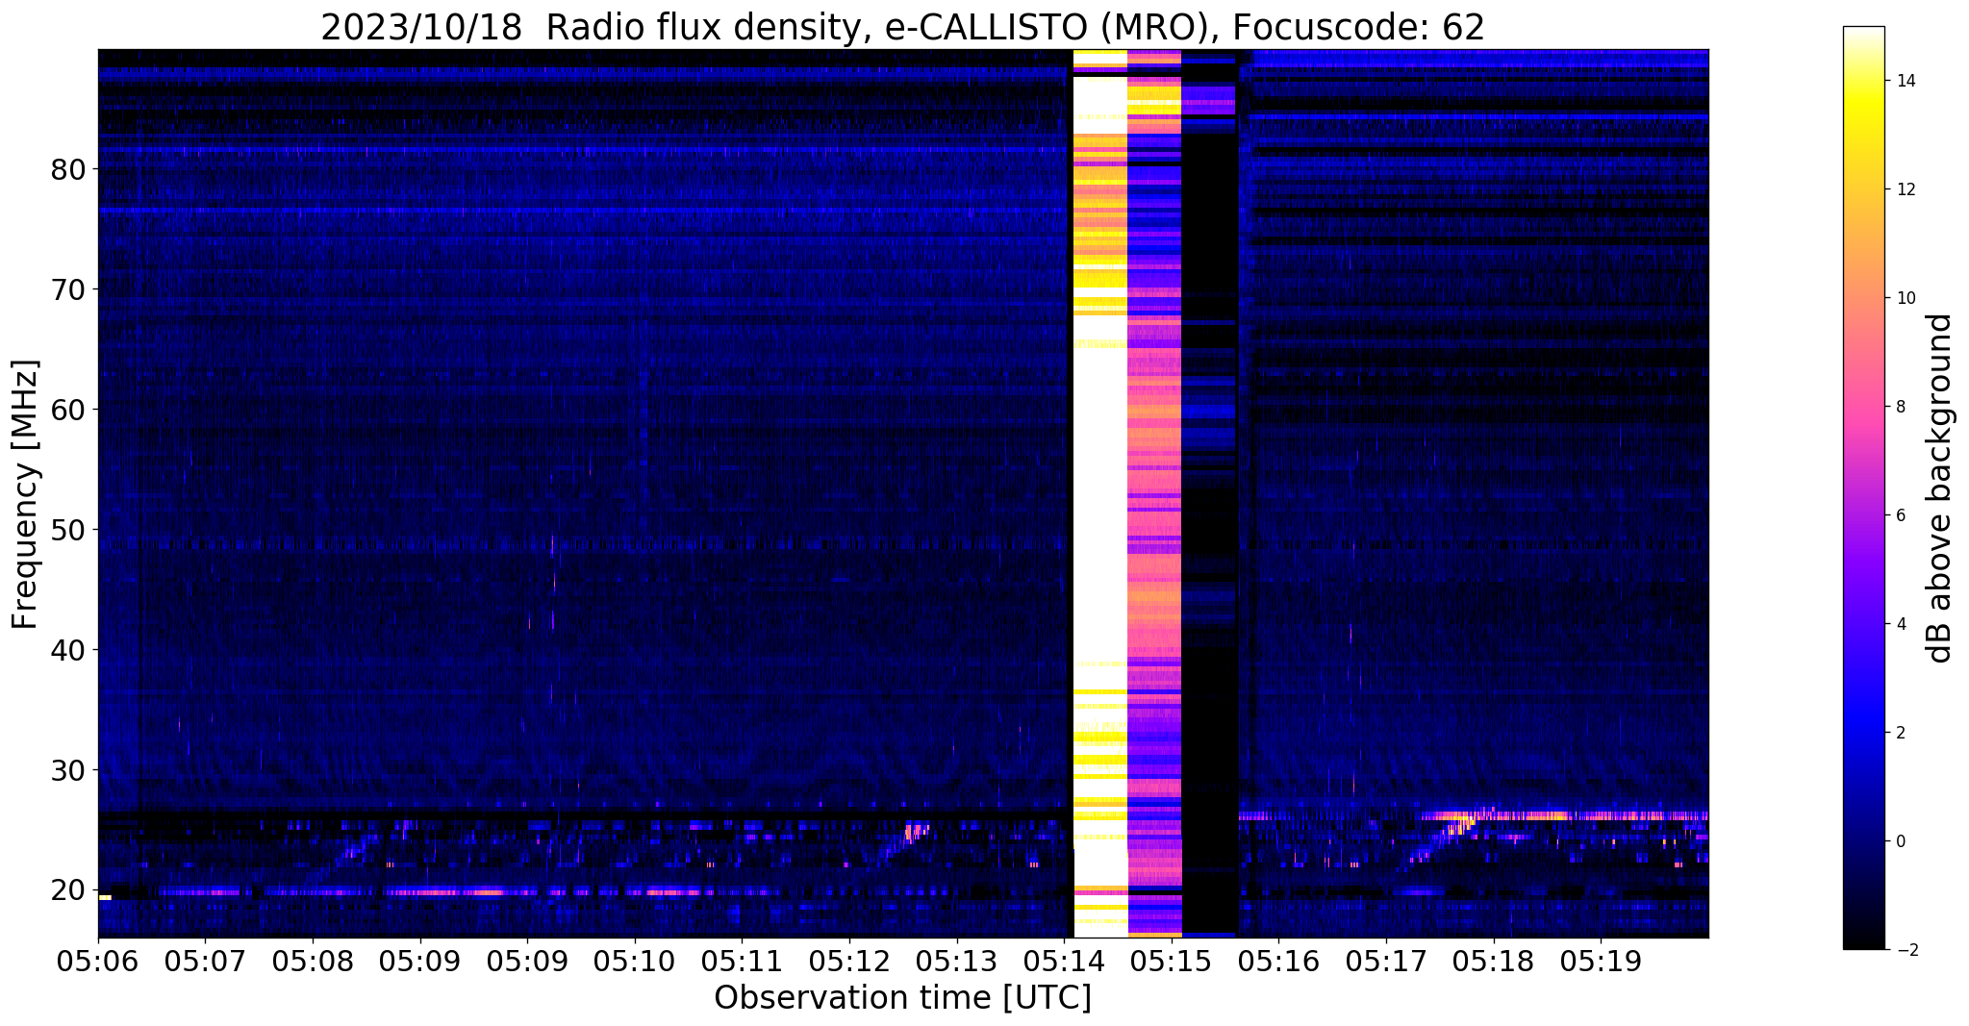
Task: Click the colorbar tick label 14
Action: coord(1905,81)
